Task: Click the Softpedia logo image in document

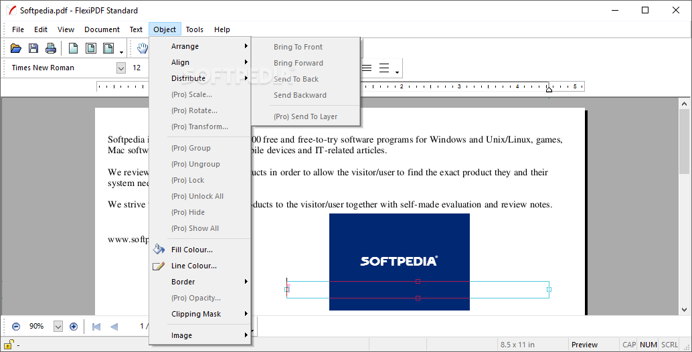Action: pos(400,262)
